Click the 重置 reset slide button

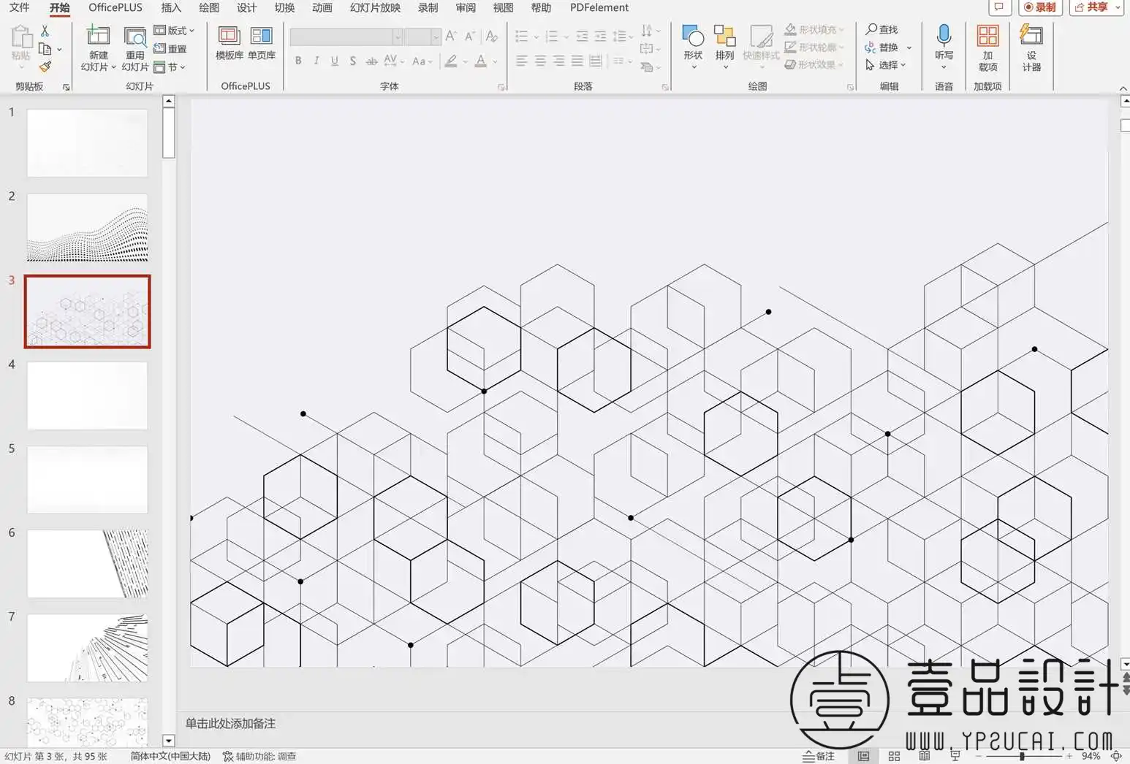tap(171, 49)
